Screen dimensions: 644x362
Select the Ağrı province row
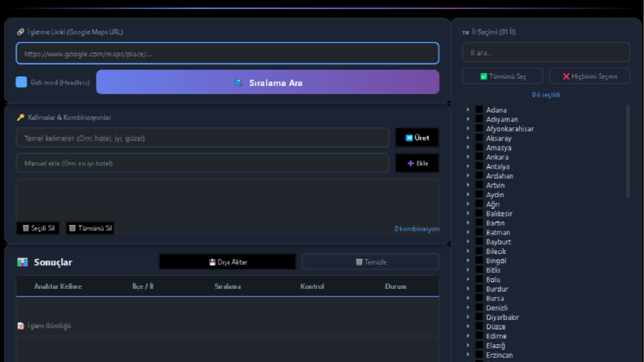click(493, 204)
